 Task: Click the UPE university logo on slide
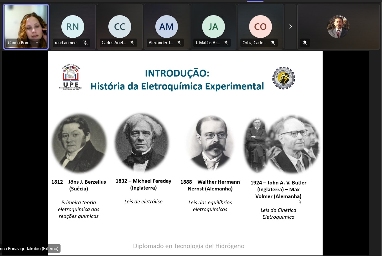[x=71, y=77]
